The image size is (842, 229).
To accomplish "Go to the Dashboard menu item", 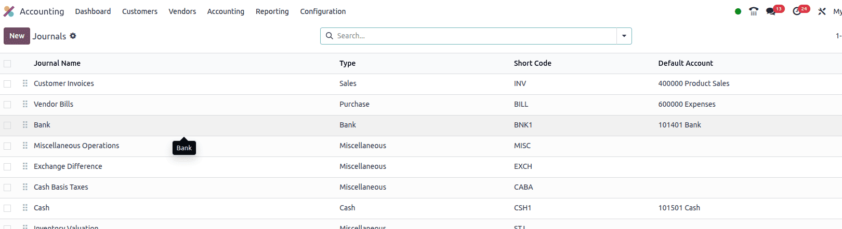I will point(93,11).
